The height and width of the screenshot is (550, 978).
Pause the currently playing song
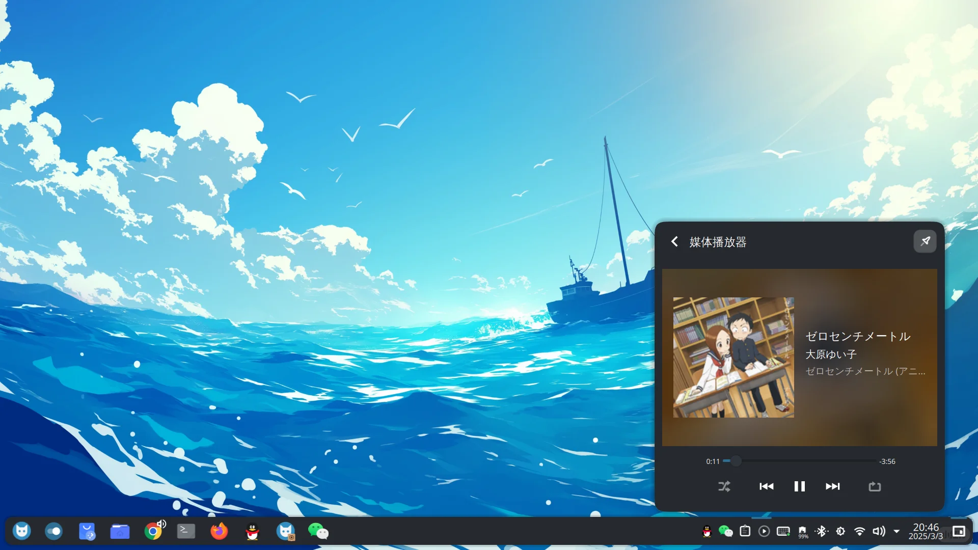point(799,486)
